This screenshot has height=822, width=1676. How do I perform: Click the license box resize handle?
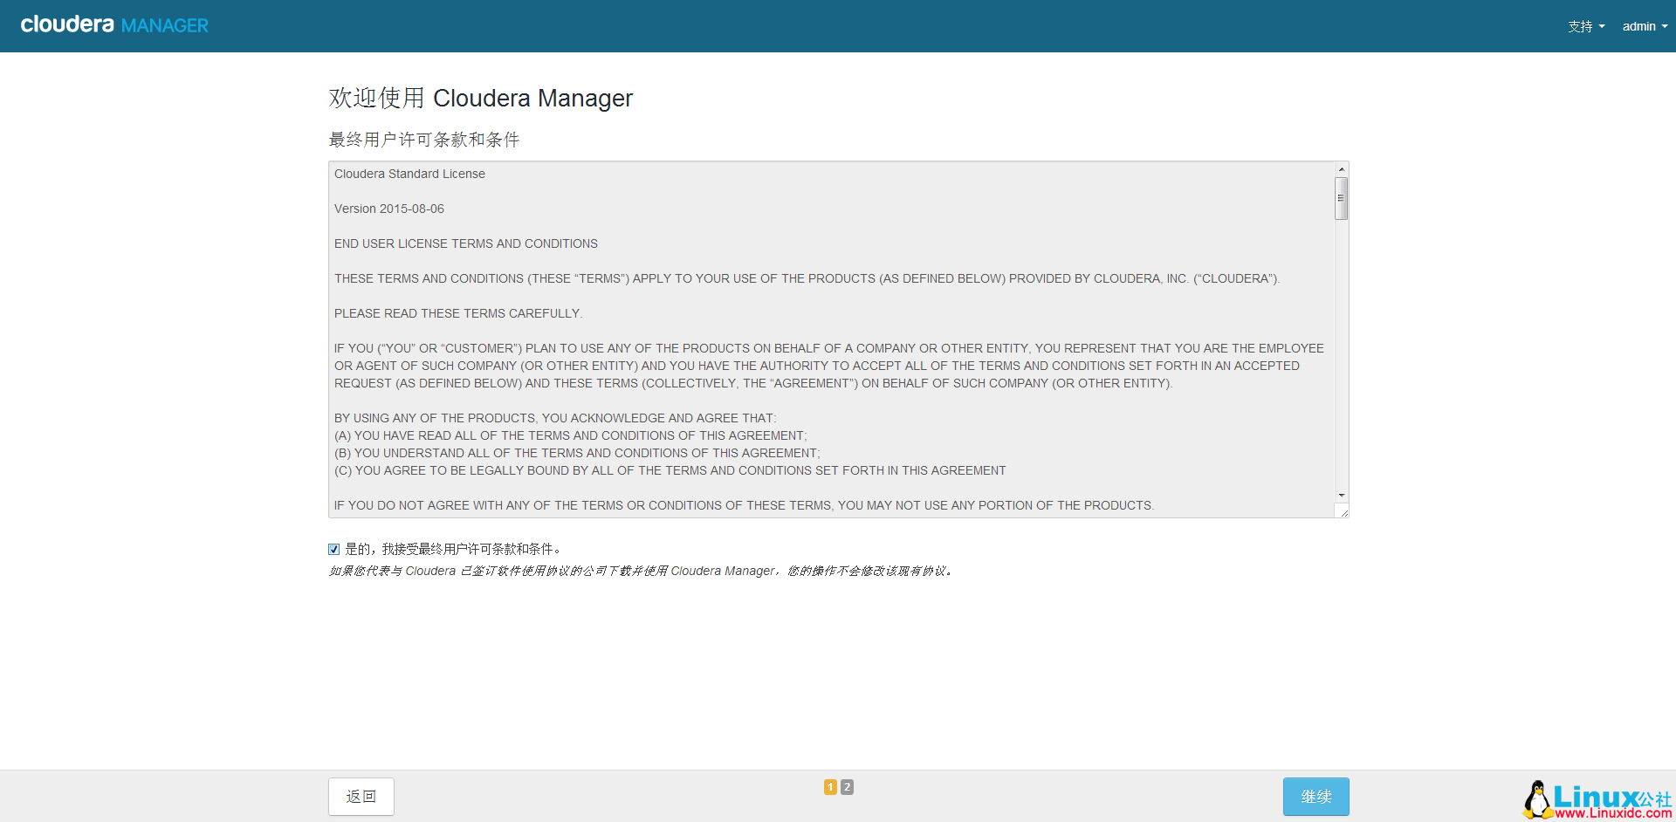pyautogui.click(x=1343, y=512)
